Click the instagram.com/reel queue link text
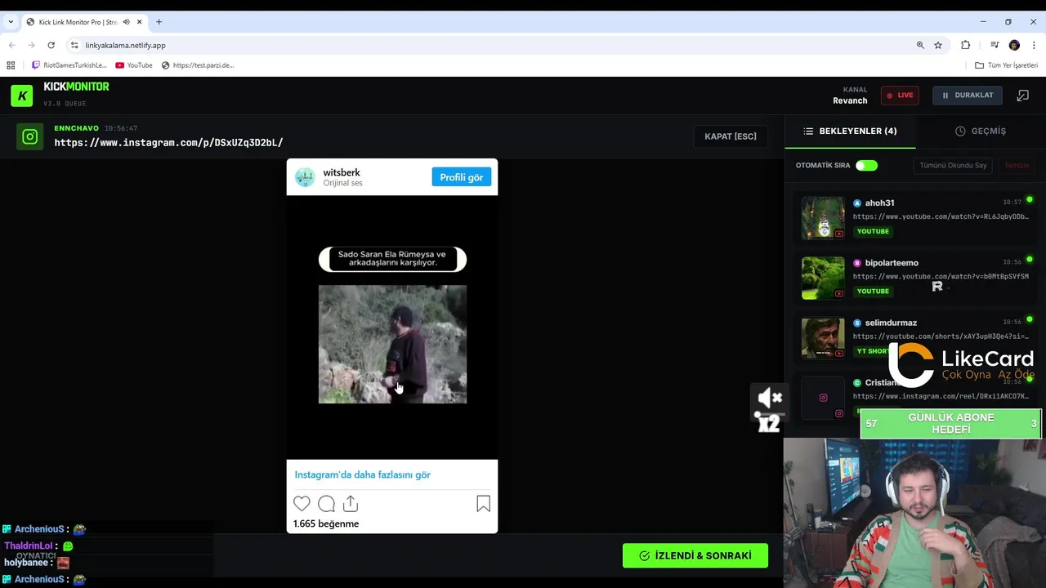The width and height of the screenshot is (1046, 588). coord(941,396)
